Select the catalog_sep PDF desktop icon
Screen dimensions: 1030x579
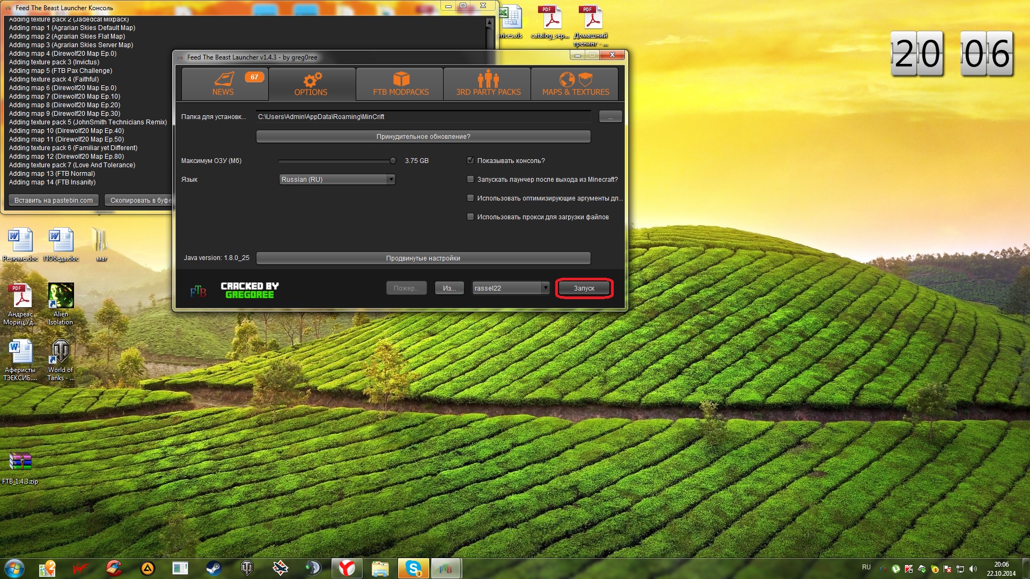coord(550,23)
